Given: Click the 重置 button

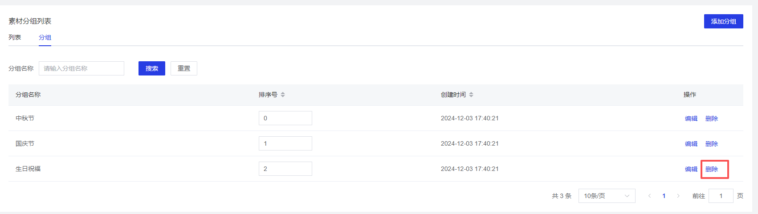Looking at the screenshot, I should point(184,68).
